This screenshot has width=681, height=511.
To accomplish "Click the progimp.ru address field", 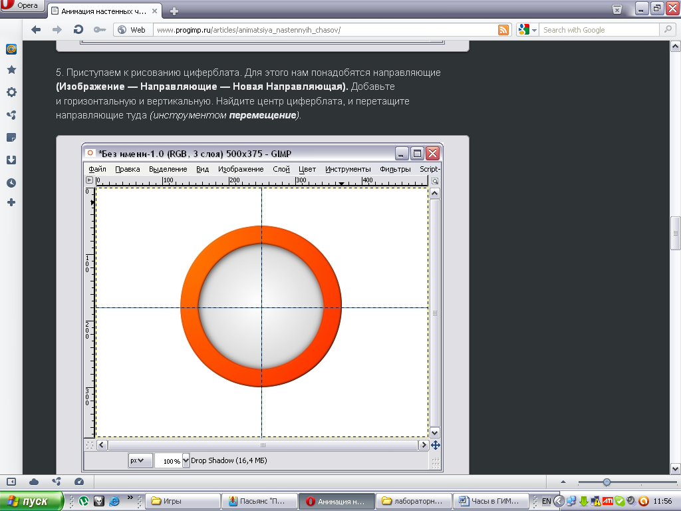I will (x=325, y=30).
